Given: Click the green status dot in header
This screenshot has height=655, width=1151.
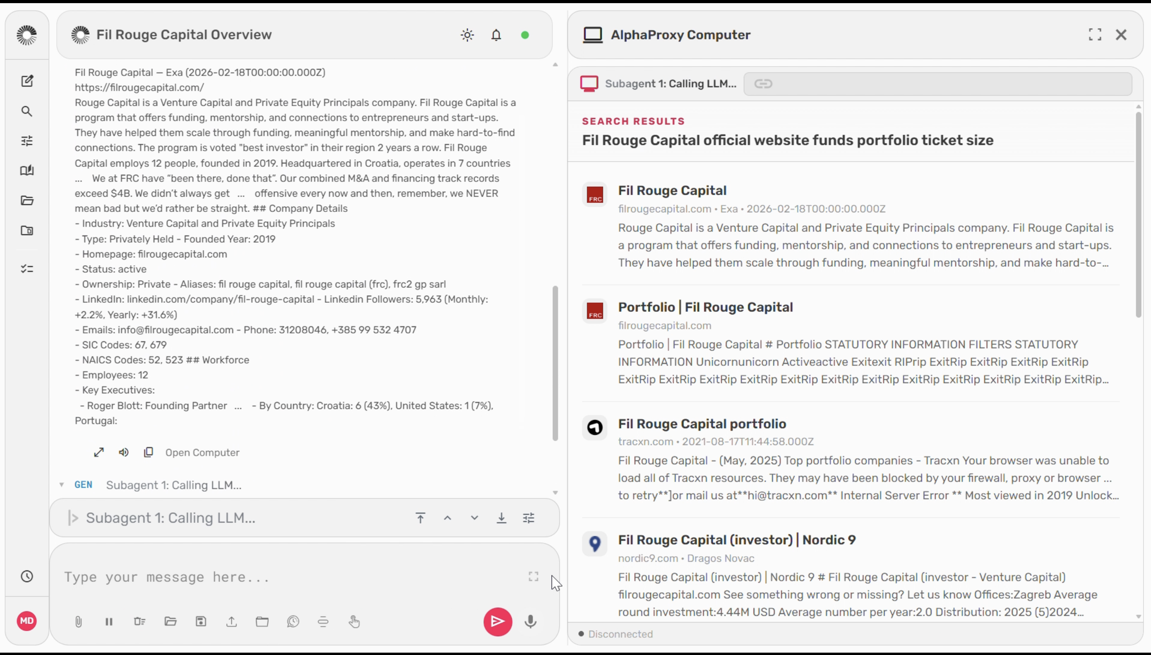Looking at the screenshot, I should click(x=525, y=35).
